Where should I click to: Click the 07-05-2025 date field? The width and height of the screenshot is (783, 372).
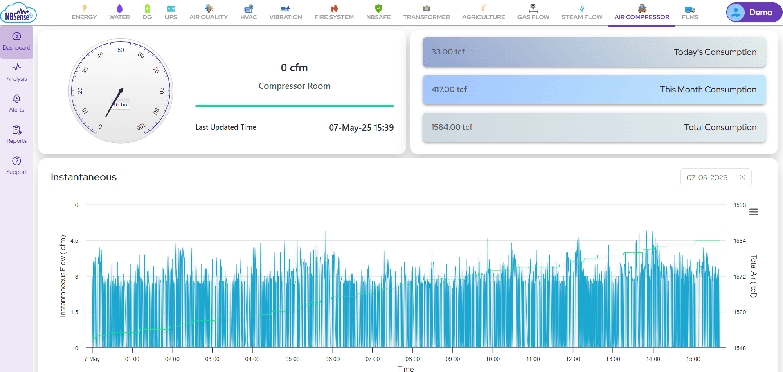[715, 177]
